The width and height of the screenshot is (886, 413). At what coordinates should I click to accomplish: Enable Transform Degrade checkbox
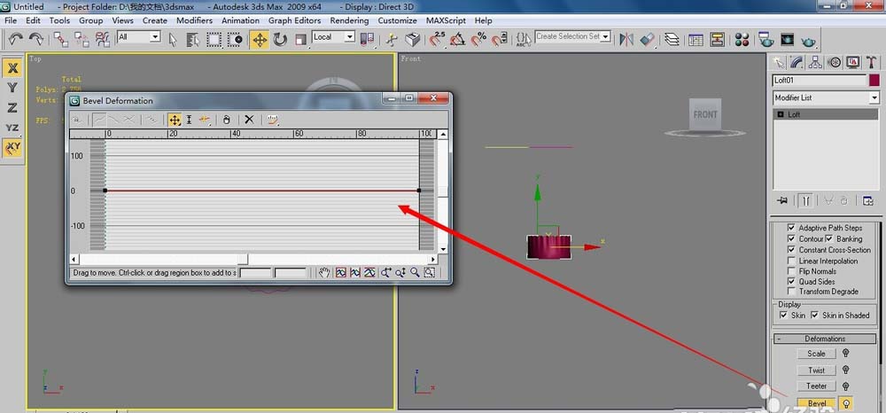(x=791, y=292)
